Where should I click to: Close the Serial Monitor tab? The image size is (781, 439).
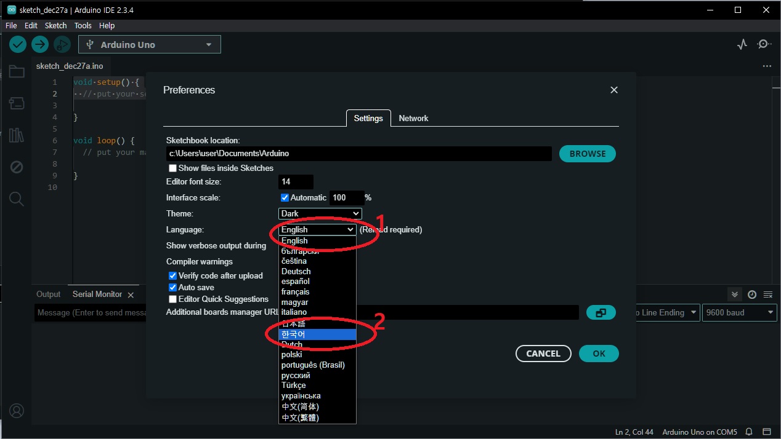click(131, 295)
